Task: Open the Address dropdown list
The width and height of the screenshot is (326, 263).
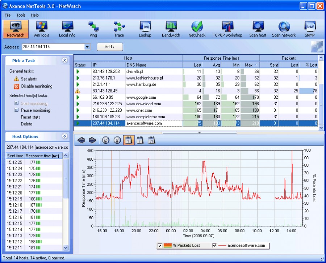Action: pos(87,47)
